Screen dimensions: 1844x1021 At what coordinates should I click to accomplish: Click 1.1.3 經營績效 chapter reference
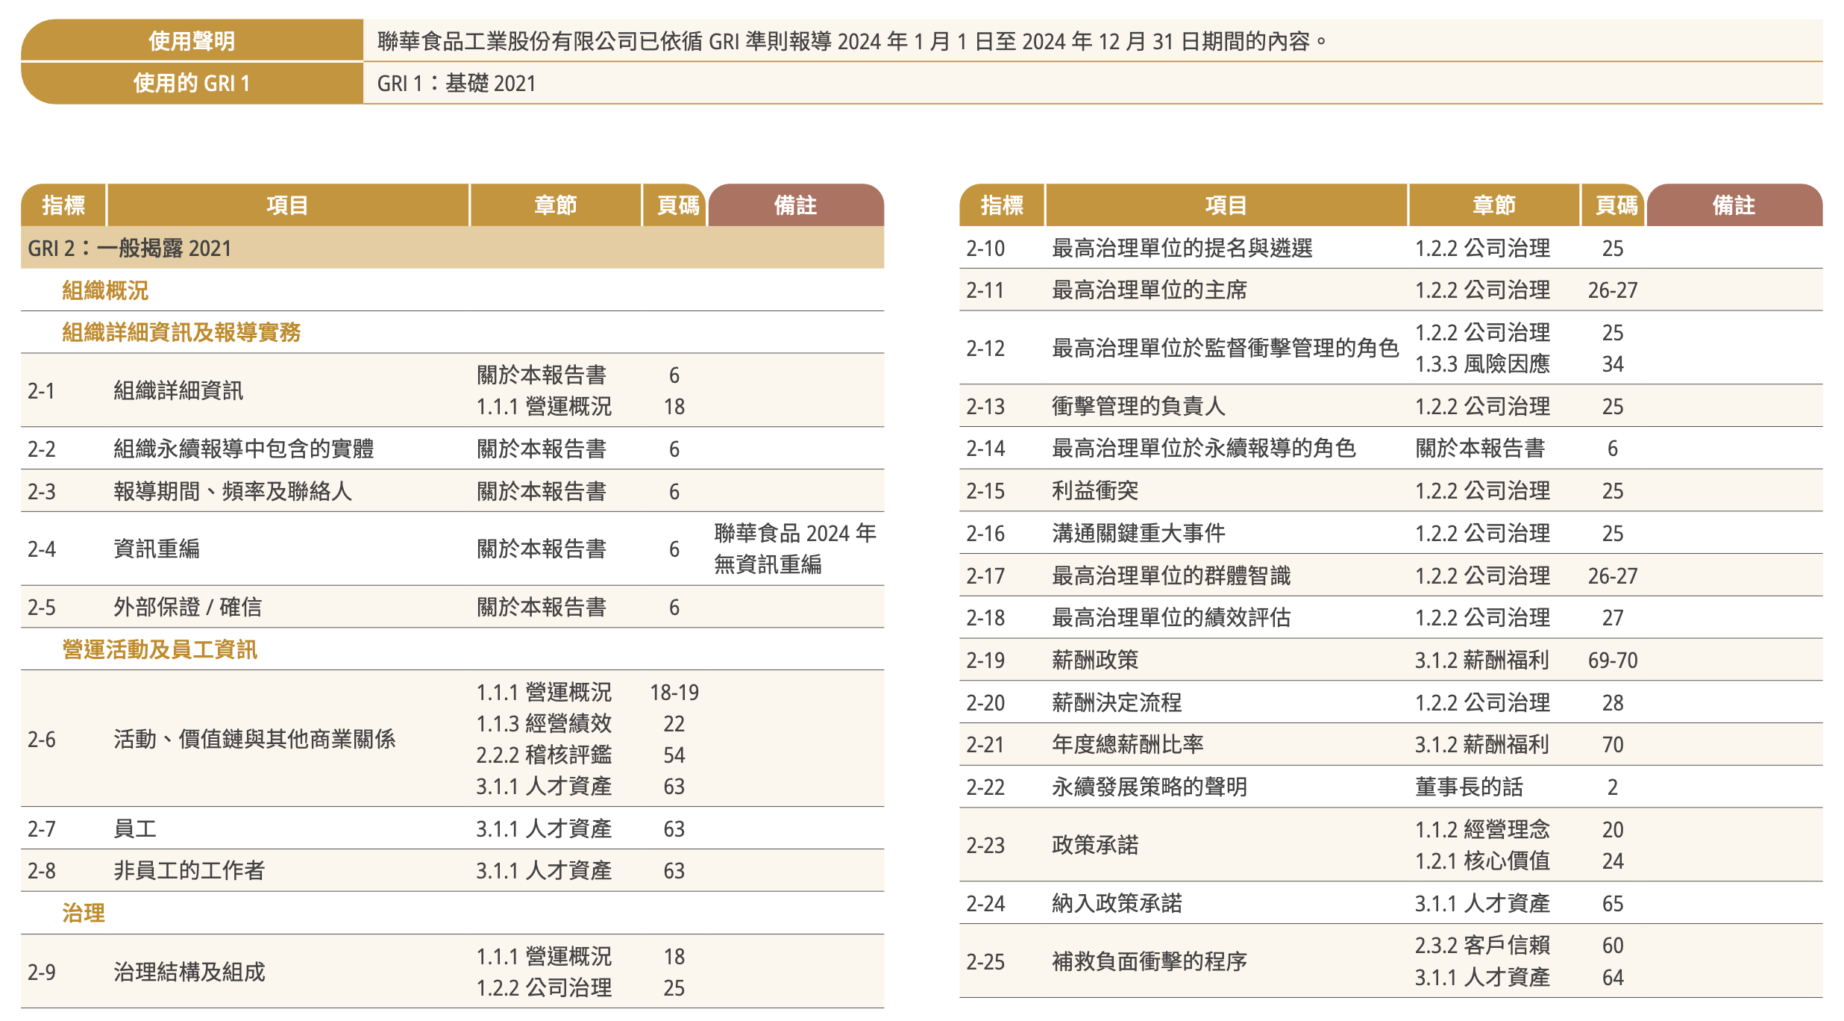[544, 723]
